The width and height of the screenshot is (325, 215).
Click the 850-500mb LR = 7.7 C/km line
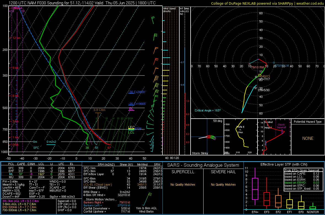point(19,207)
